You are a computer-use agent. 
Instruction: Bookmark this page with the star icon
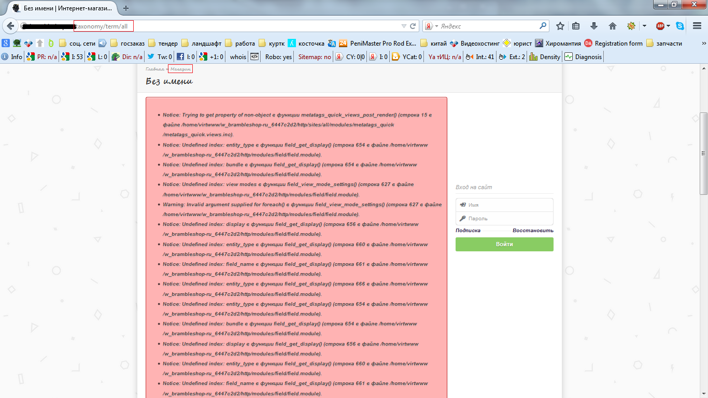pyautogui.click(x=560, y=26)
